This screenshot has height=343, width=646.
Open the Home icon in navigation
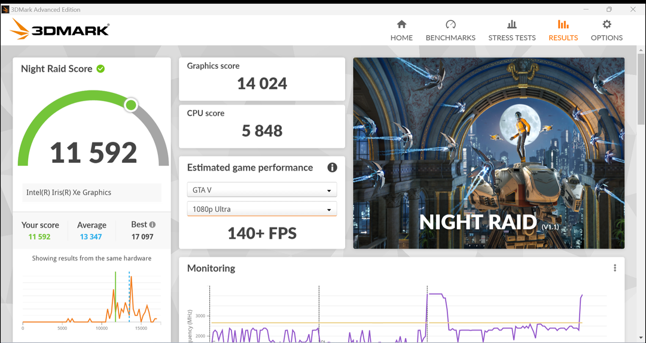point(401,25)
